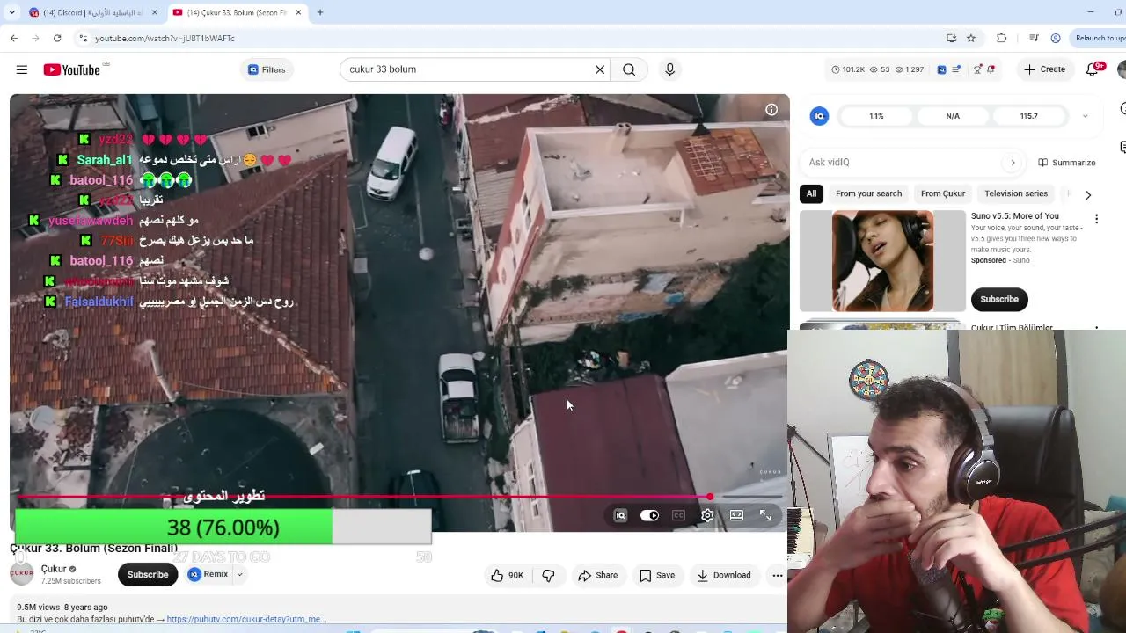1126x633 pixels.
Task: Open the browser extensions puzzle icon
Action: tap(1001, 38)
